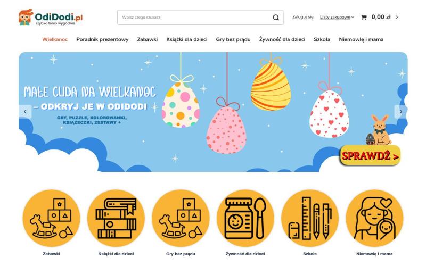Show the previous banner slide arrow
The image size is (426, 266).
click(25, 112)
